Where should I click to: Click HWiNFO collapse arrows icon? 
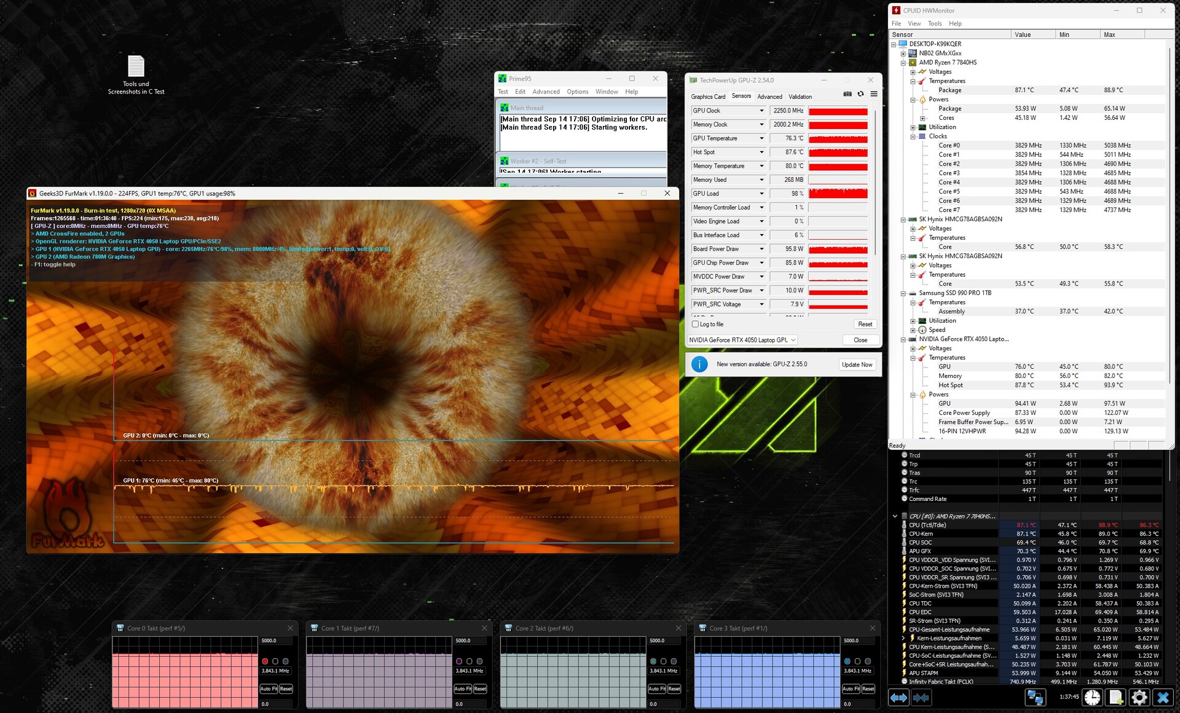click(921, 697)
